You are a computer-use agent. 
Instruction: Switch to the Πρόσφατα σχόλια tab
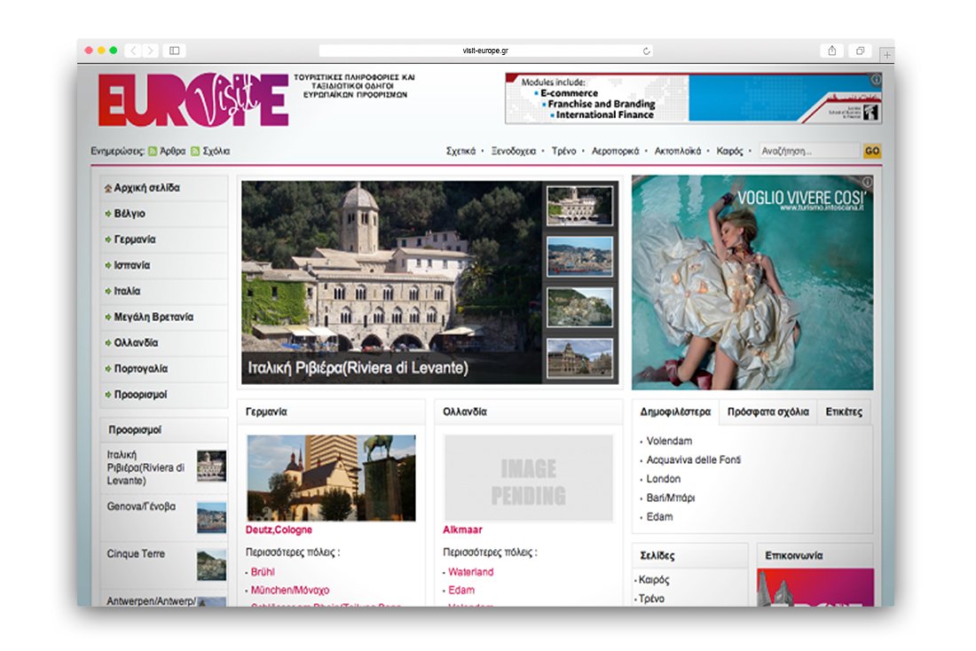[767, 412]
